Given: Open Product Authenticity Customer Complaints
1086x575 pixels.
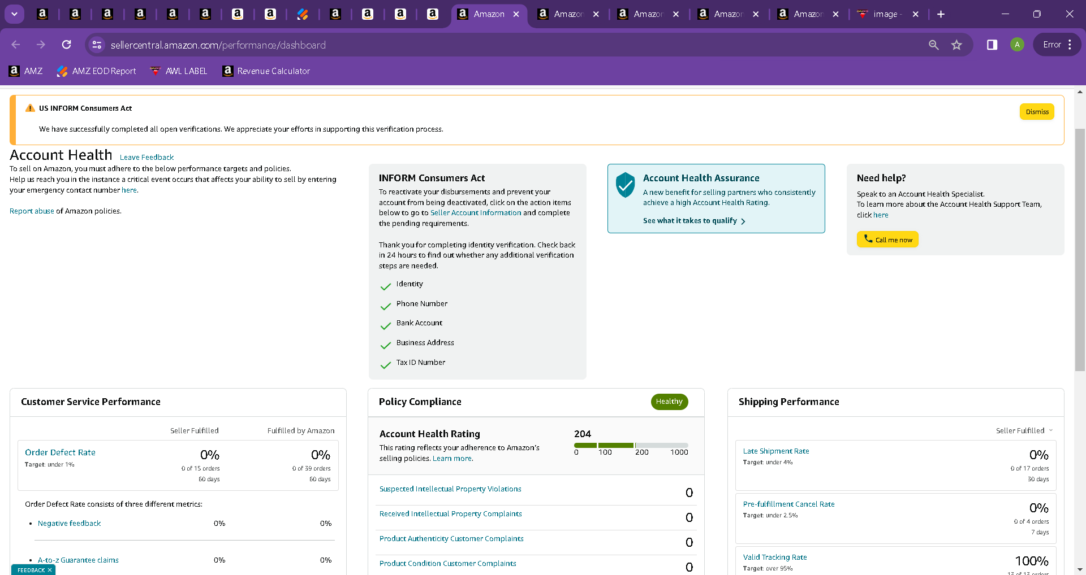Looking at the screenshot, I should click(451, 539).
